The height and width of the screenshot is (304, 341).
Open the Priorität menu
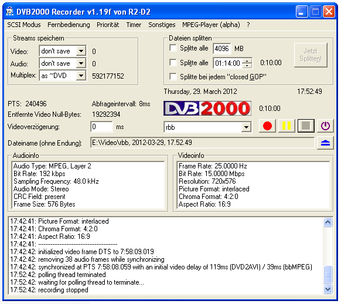coord(108,25)
